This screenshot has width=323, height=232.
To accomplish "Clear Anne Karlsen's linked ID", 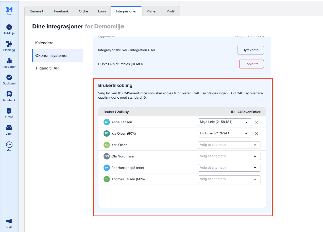I will click(256, 122).
